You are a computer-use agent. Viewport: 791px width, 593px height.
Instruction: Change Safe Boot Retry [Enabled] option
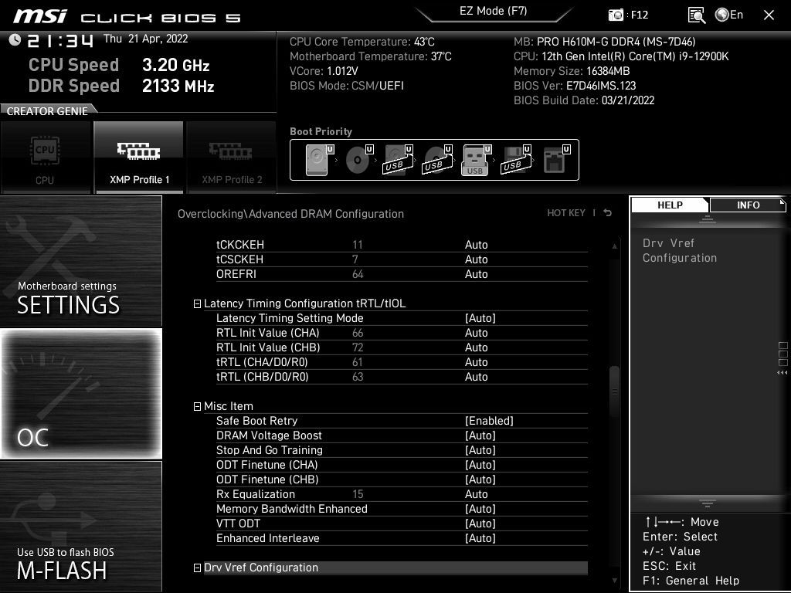(x=489, y=421)
